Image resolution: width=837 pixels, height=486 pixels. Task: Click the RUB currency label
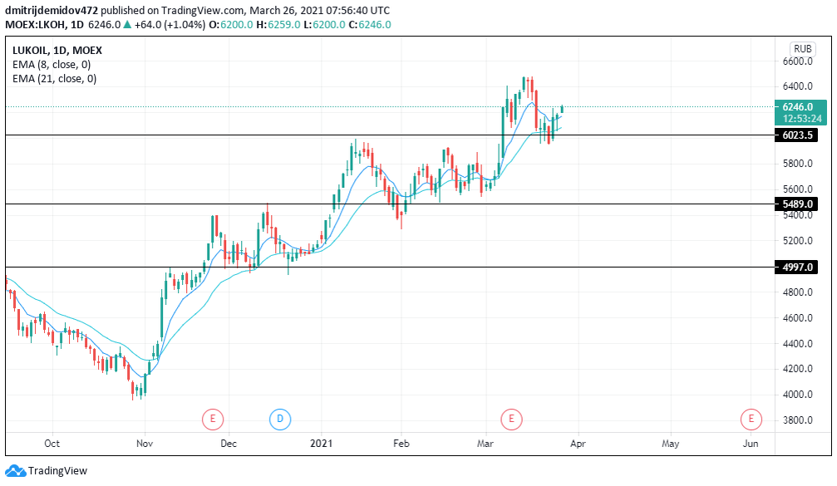pos(802,48)
